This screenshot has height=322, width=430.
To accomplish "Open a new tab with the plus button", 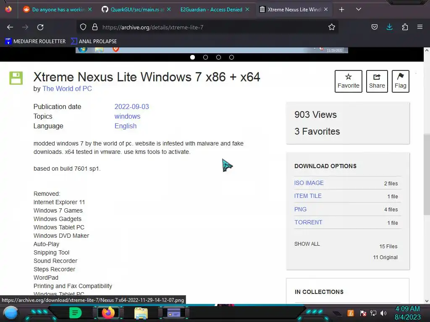I will (x=341, y=10).
